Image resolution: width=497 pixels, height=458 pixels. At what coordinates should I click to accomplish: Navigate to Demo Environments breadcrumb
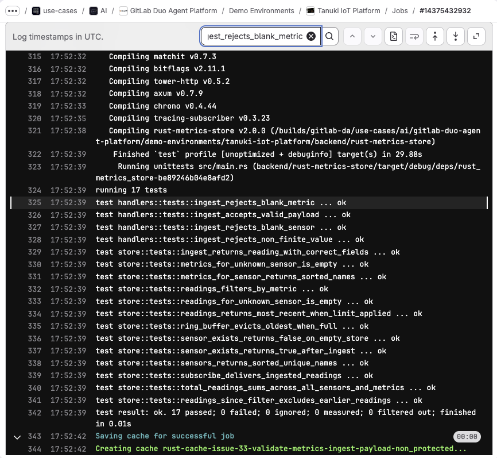point(262,11)
